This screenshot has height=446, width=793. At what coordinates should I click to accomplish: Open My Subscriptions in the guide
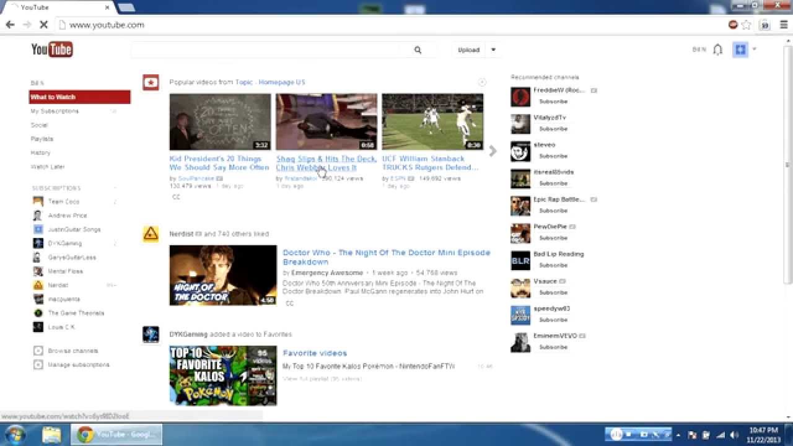coord(55,111)
